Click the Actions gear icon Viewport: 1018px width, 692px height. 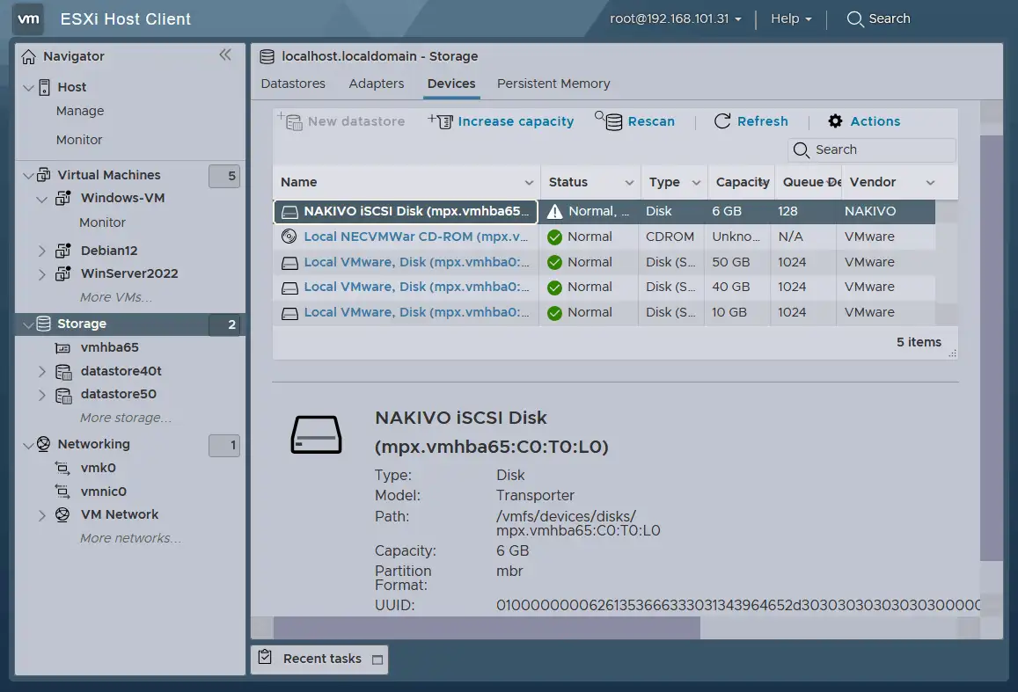[x=836, y=121]
